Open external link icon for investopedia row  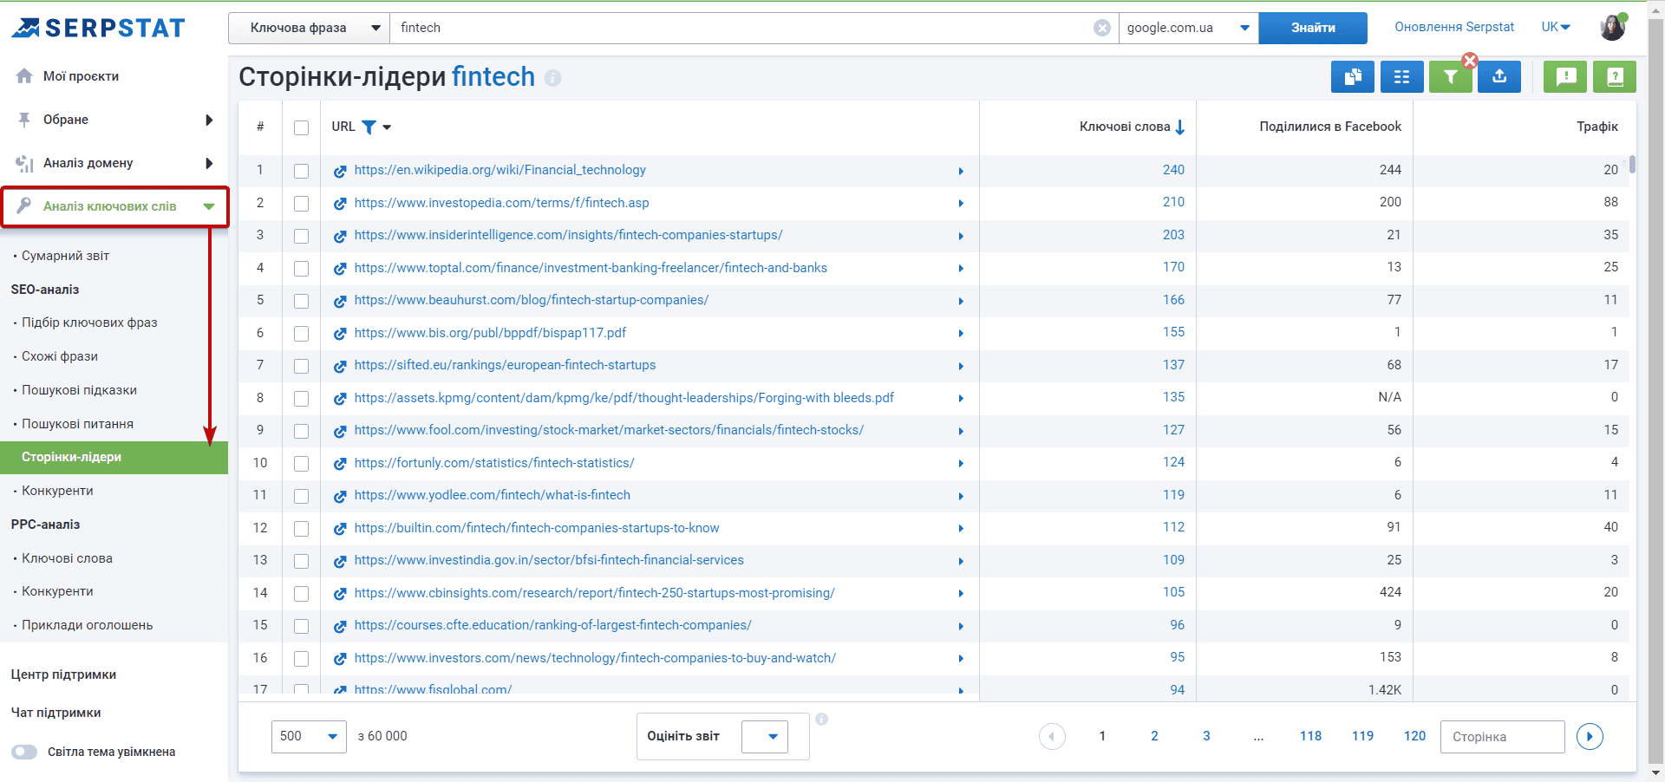[x=340, y=204]
